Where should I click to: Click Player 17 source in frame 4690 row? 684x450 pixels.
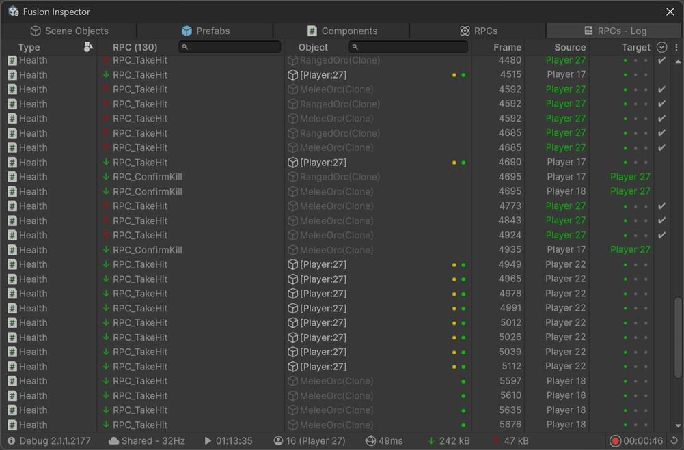coord(566,163)
